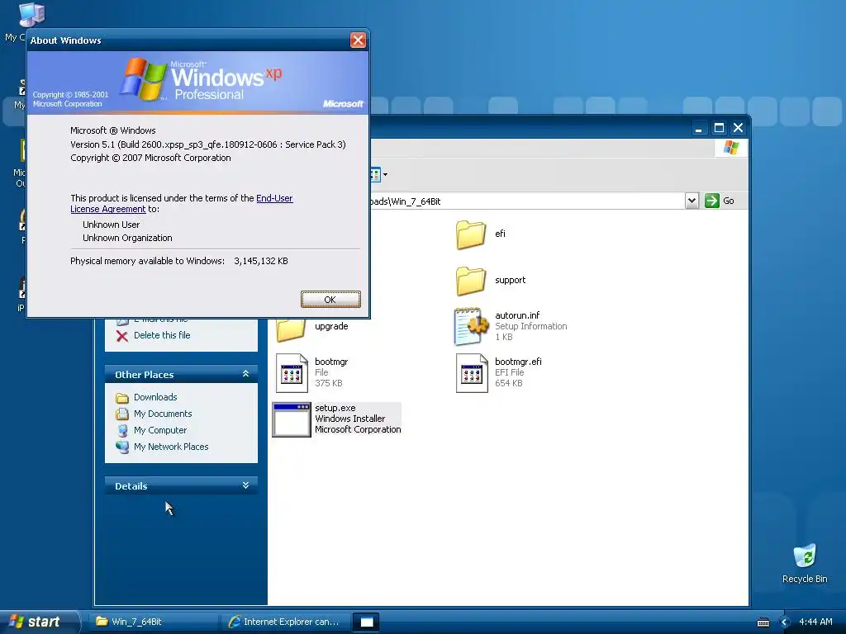Screen dimensions: 846x634
Task: Click the My Documents icon in sidebar
Action: pyautogui.click(x=122, y=414)
